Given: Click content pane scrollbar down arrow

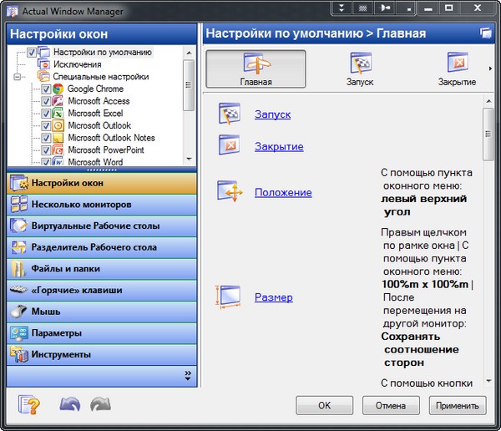Looking at the screenshot, I should [488, 381].
